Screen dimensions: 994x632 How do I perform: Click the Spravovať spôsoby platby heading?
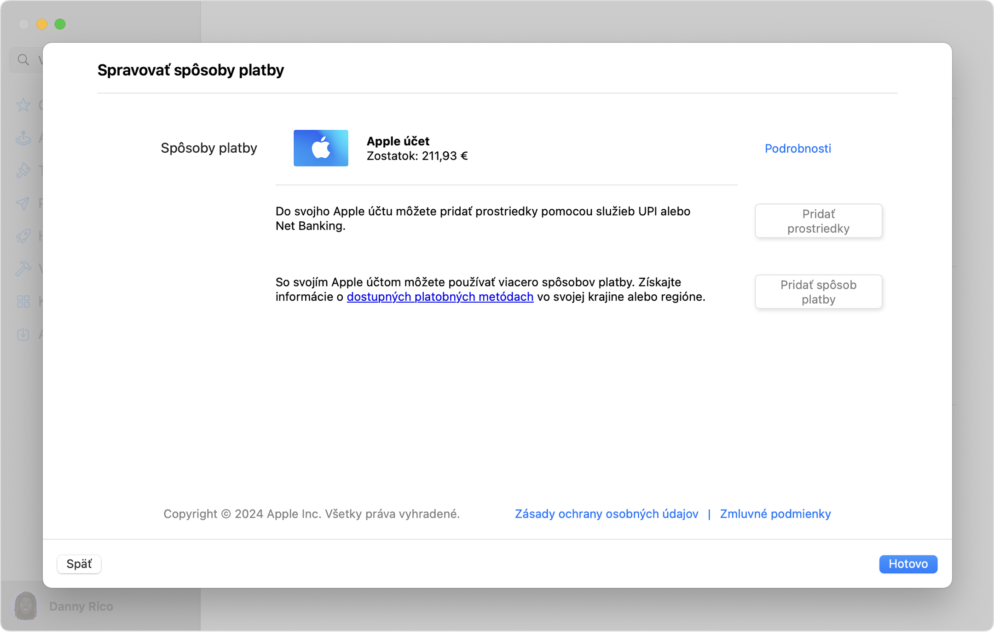pyautogui.click(x=191, y=70)
